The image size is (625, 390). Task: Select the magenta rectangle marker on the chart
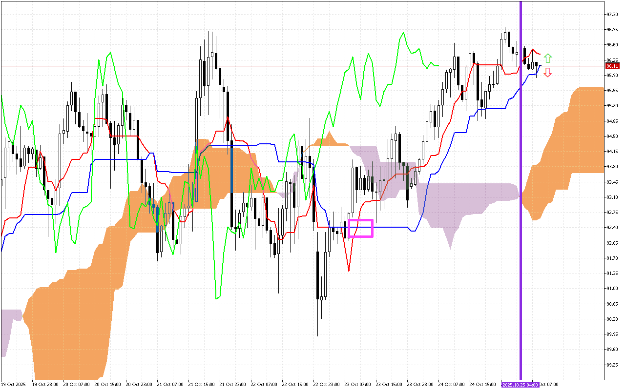(x=361, y=228)
